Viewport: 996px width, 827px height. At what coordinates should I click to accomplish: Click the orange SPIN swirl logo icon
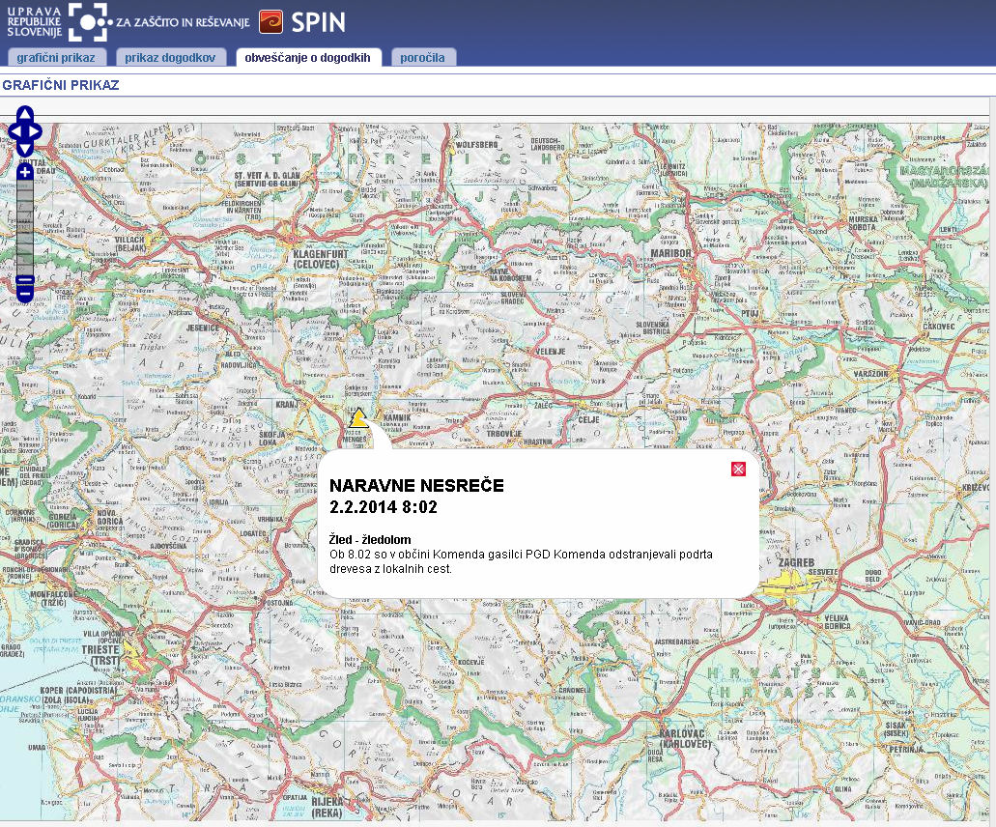pyautogui.click(x=271, y=22)
